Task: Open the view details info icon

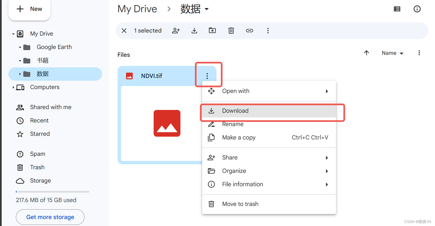Action: [x=417, y=9]
